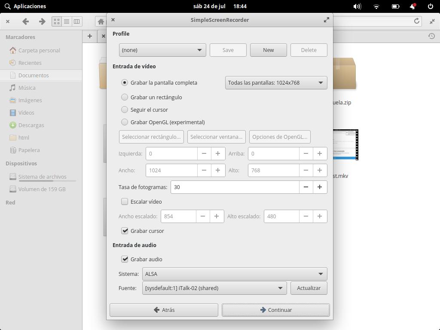This screenshot has height=330, width=440.
Task: Open the video thumbnail ending in st.mkv
Action: pos(346,145)
